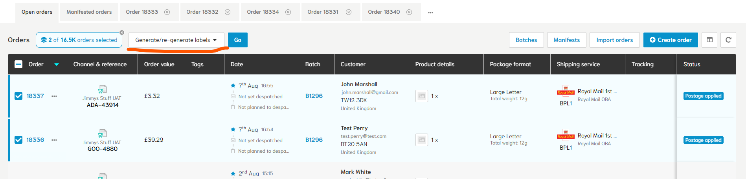
Task: Open batch B1296 for order 18337
Action: pyautogui.click(x=314, y=96)
